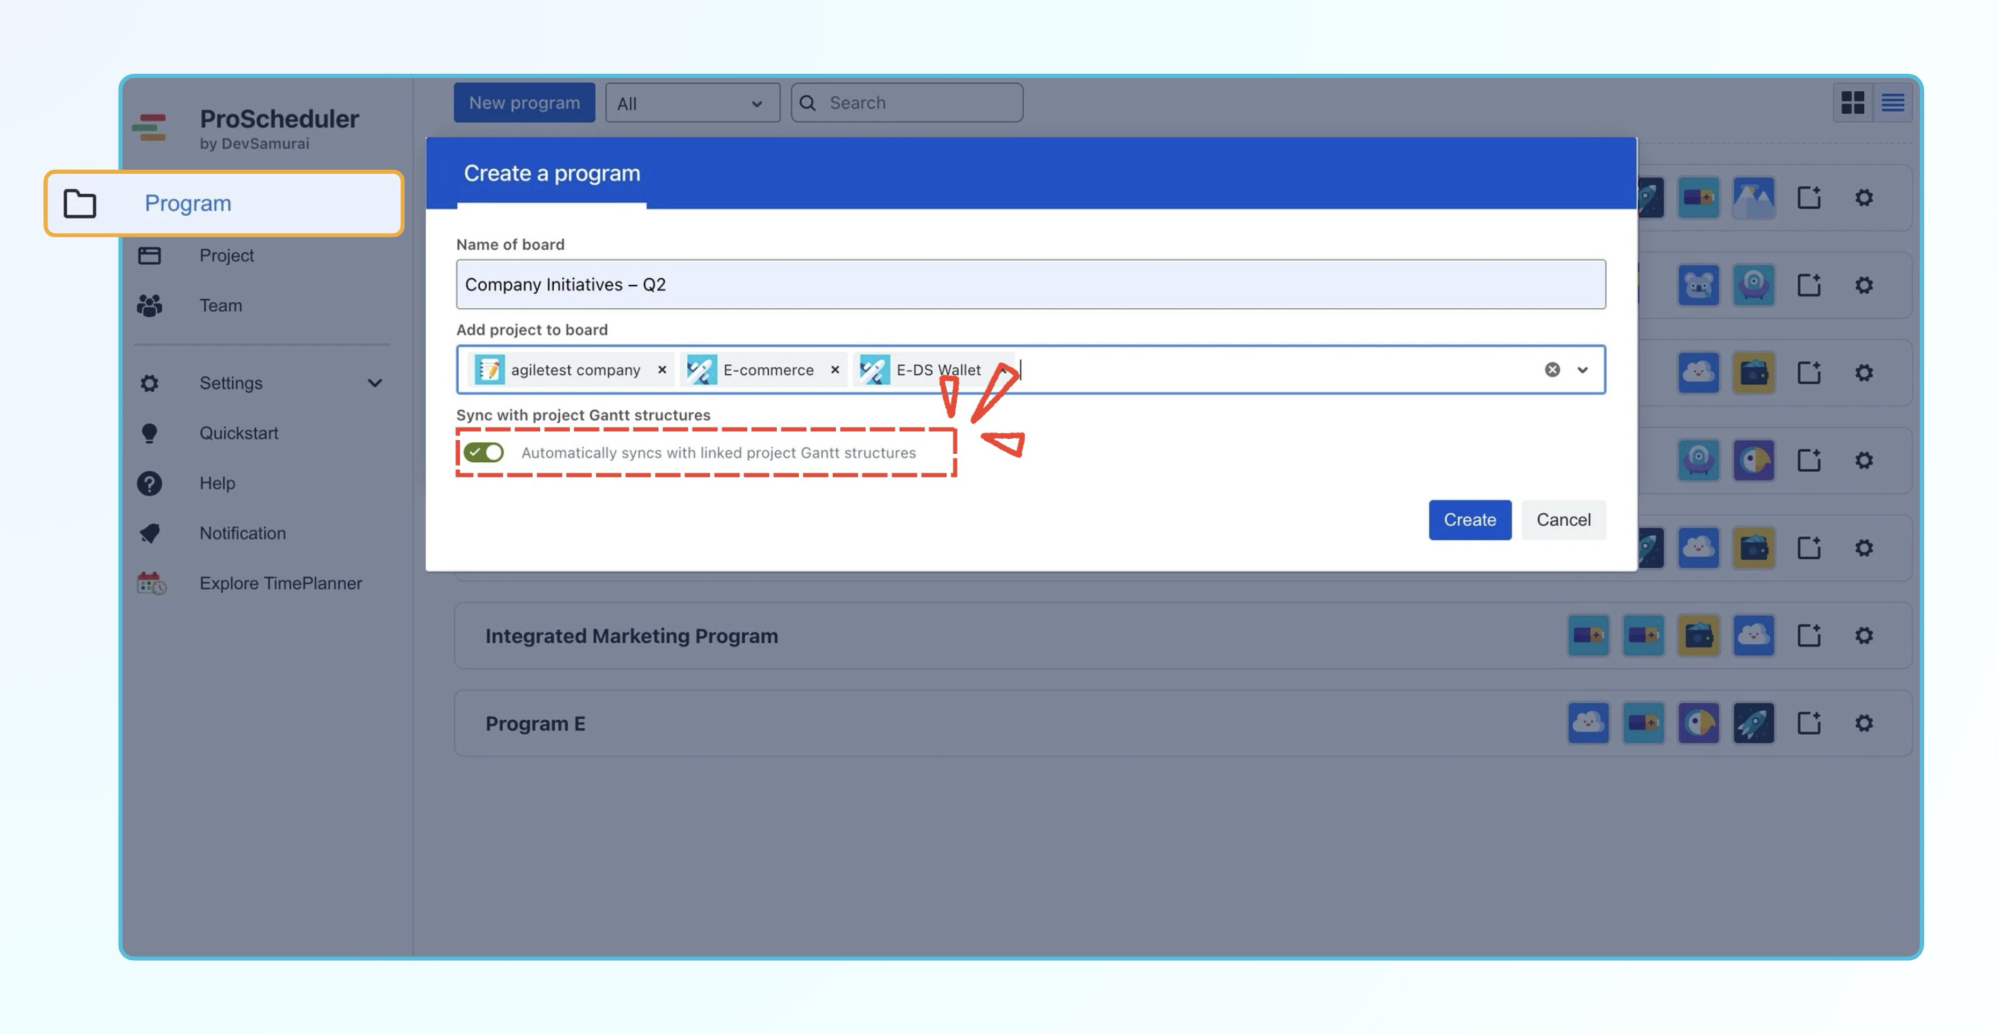Open settings gear for Program E
1998x1034 pixels.
1864,723
